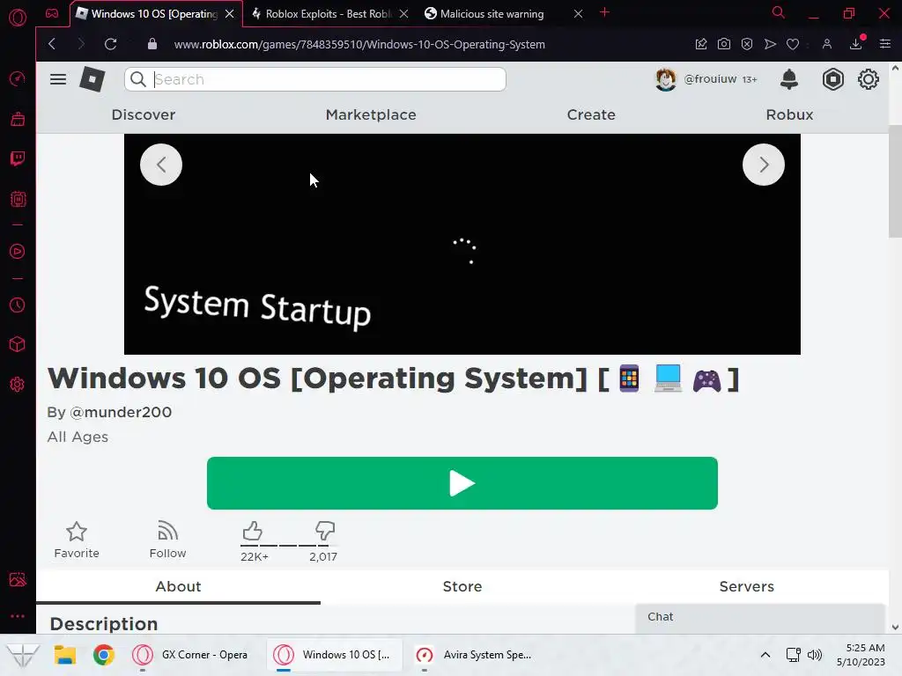Viewport: 902px width, 676px height.
Task: Show hidden system tray icons
Action: tap(765, 654)
